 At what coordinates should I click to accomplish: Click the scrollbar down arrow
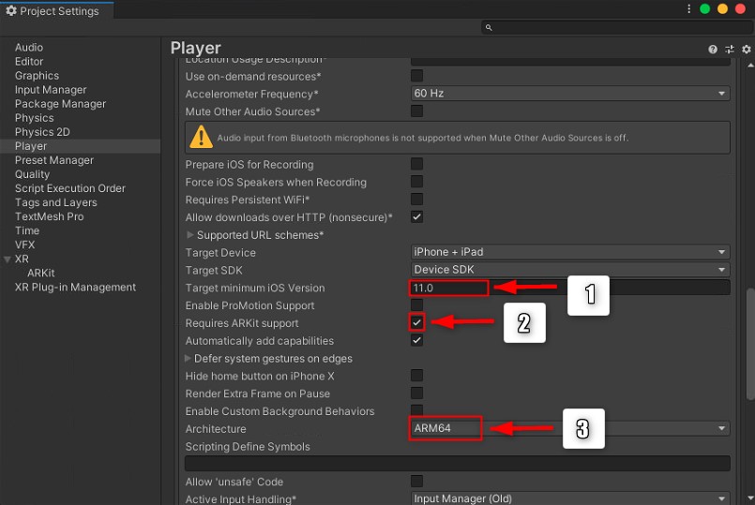750,498
